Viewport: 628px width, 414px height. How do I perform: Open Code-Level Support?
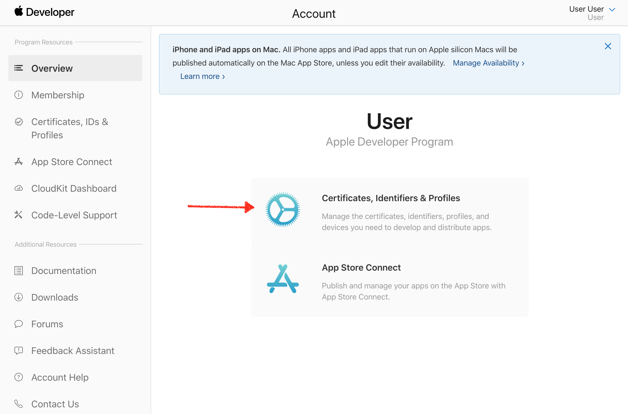click(74, 215)
